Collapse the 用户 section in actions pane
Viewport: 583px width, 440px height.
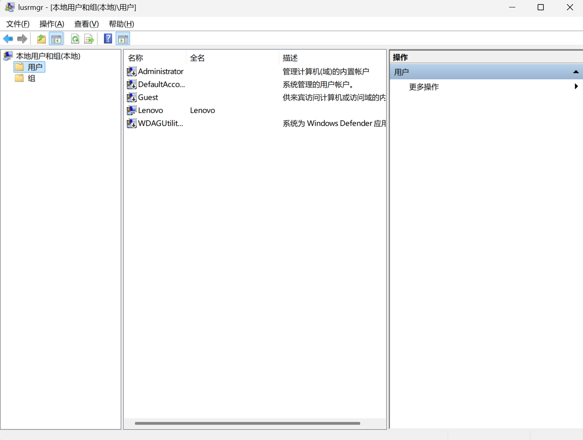(576, 72)
